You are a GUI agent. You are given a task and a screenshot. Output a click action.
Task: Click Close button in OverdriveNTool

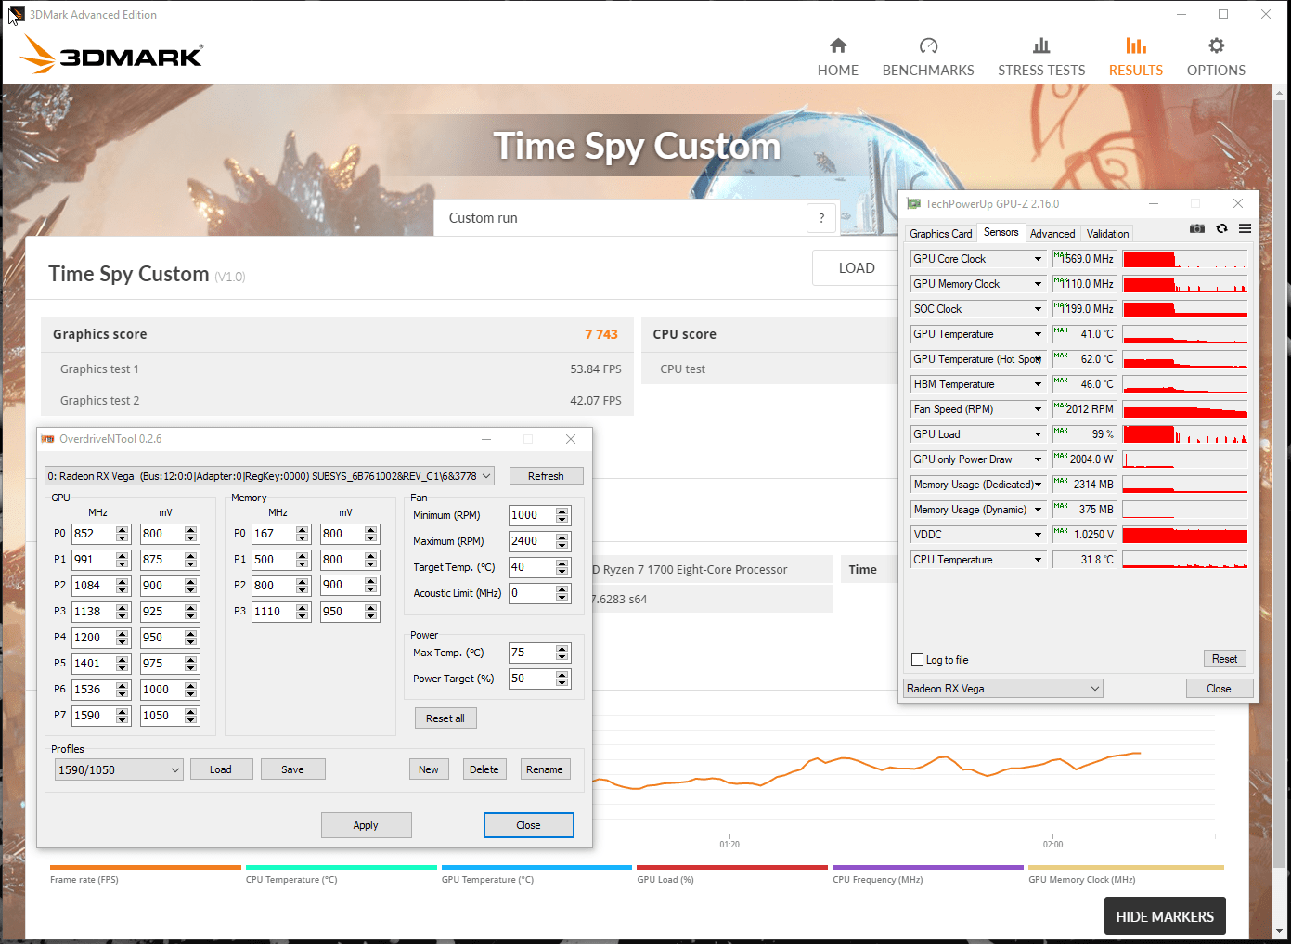(x=528, y=825)
